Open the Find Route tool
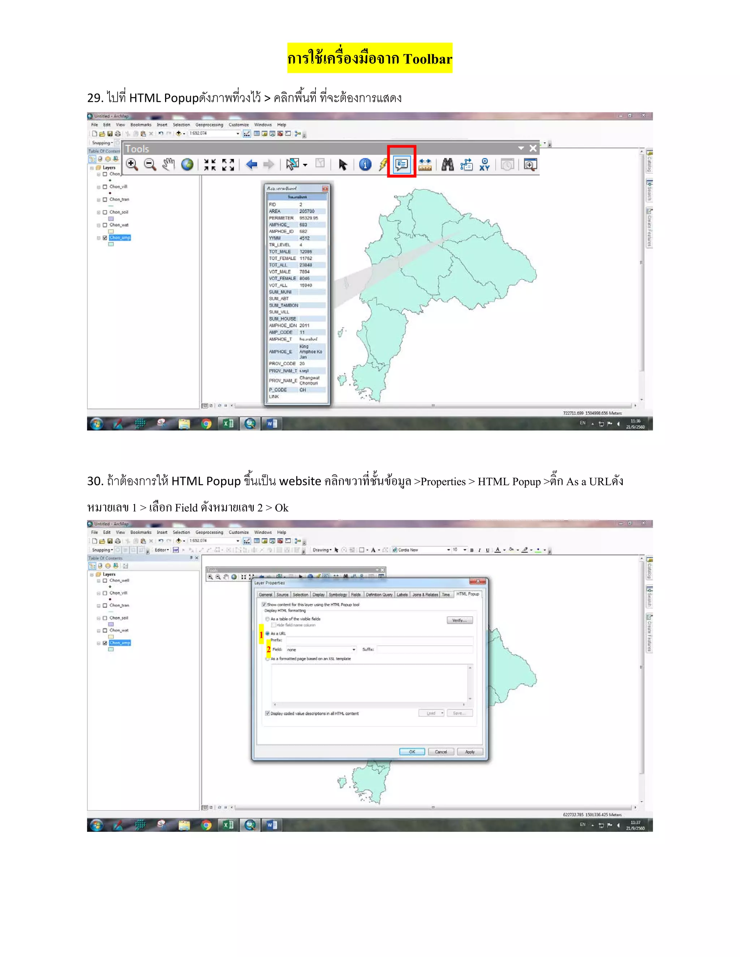The width and height of the screenshot is (740, 957). tap(466, 164)
